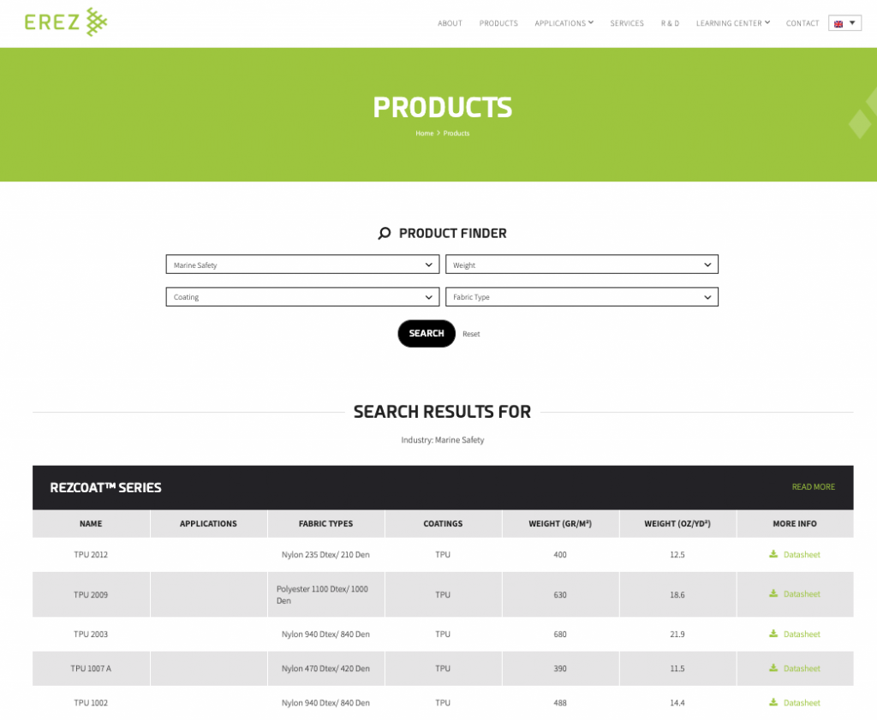Image resolution: width=877 pixels, height=720 pixels.
Task: Click the Industry: Marine Safety text
Action: (x=443, y=440)
